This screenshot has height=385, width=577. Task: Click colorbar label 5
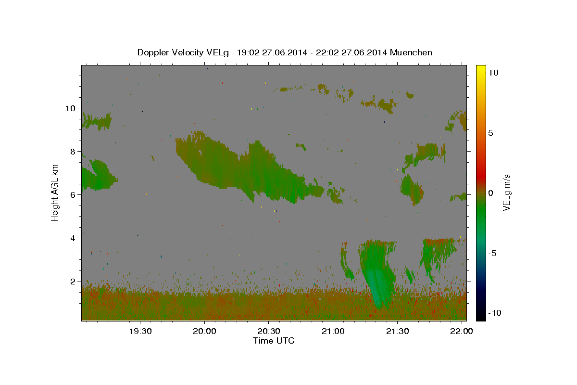click(x=490, y=133)
